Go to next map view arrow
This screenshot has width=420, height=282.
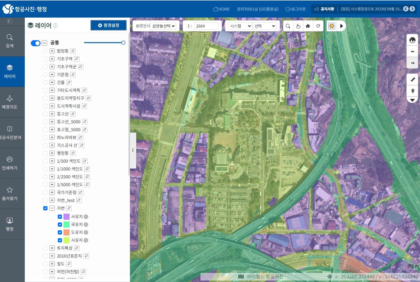pos(412,63)
